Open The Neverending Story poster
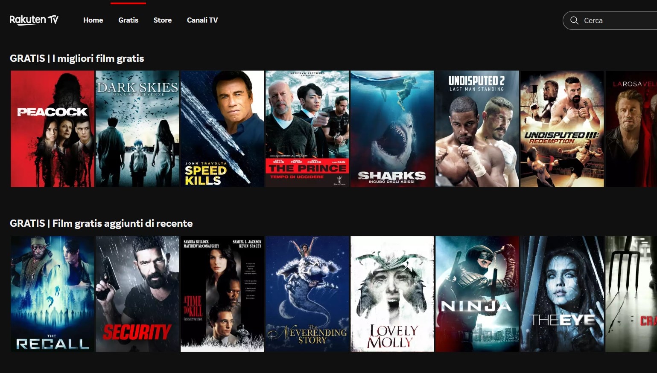Image resolution: width=657 pixels, height=373 pixels. [307, 294]
